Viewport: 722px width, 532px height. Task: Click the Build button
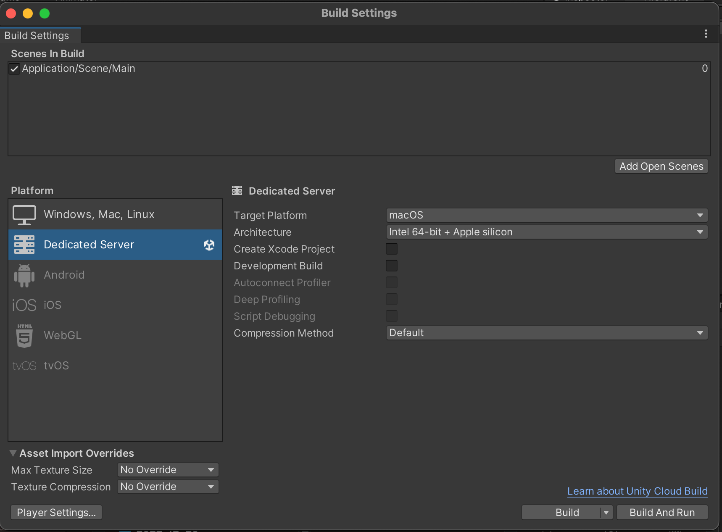(x=561, y=513)
